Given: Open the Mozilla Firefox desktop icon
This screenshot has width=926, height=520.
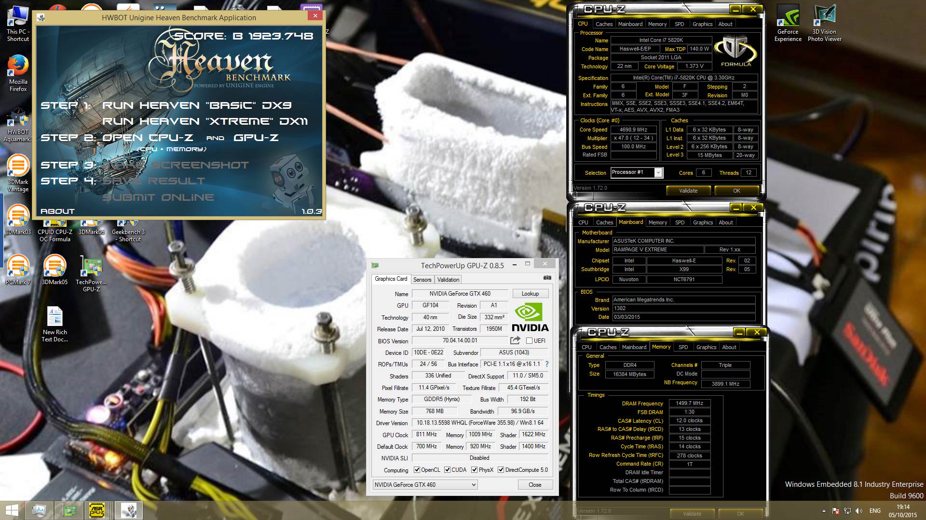Looking at the screenshot, I should click(18, 73).
